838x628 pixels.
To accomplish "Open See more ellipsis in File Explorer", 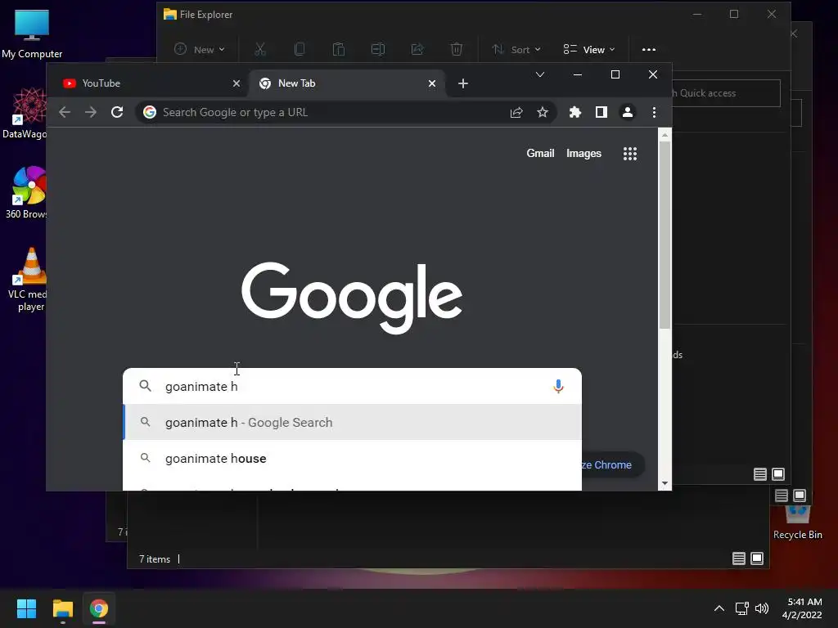I will coord(649,49).
